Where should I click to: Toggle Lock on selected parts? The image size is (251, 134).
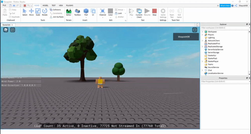pyautogui.click(x=118, y=13)
